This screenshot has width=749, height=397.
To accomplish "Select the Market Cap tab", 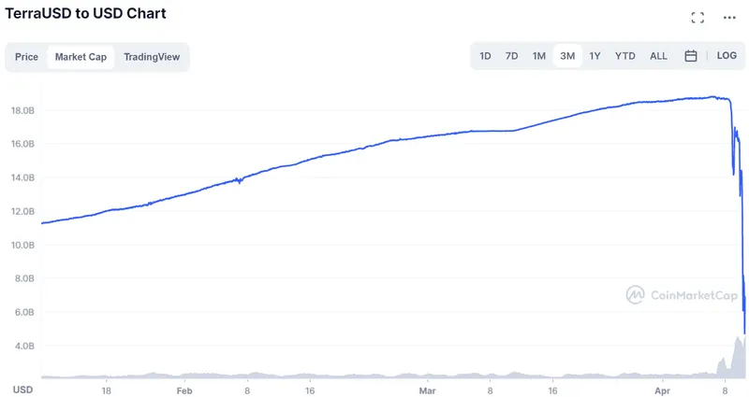I will click(81, 57).
